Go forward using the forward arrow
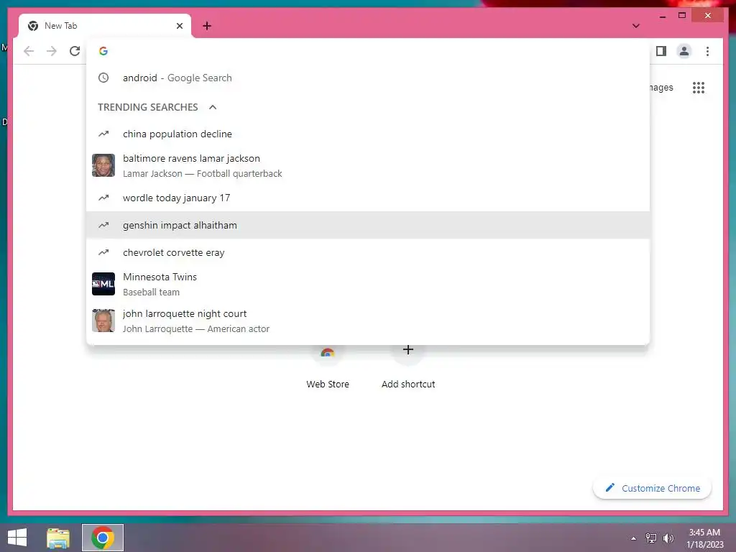This screenshot has height=552, width=736. coord(52,51)
